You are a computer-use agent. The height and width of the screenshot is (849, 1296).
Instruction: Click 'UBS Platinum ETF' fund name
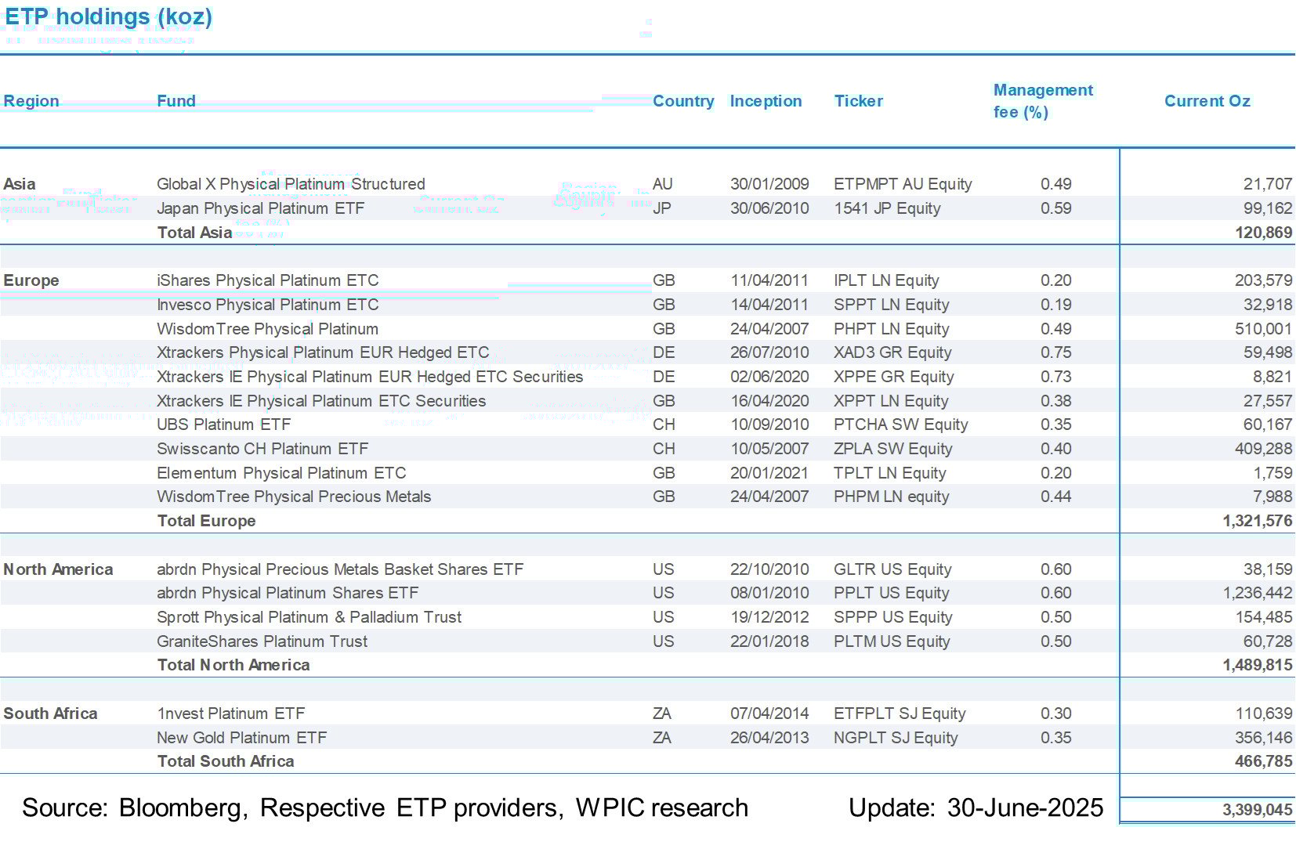223,424
